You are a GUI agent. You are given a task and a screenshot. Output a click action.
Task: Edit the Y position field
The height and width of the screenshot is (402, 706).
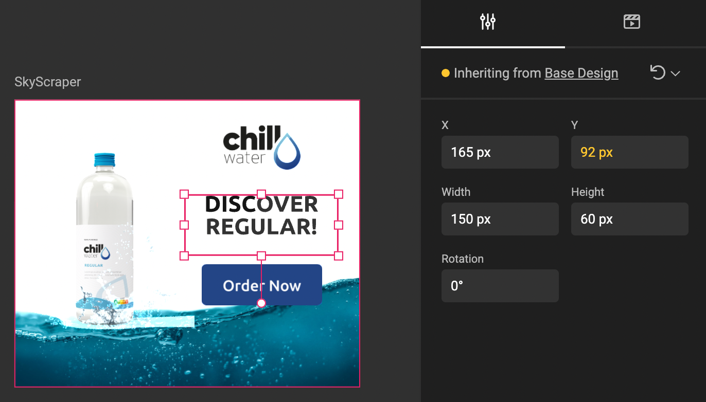[630, 152]
